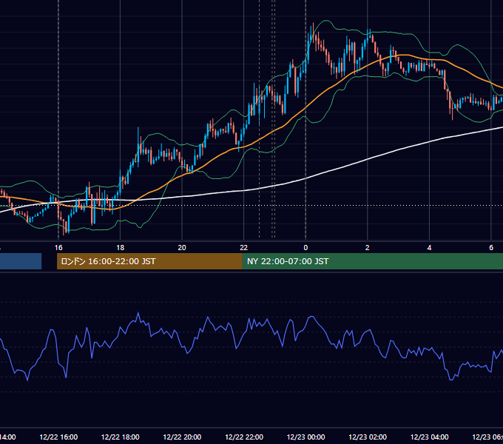Click the time axis label 6

point(491,248)
